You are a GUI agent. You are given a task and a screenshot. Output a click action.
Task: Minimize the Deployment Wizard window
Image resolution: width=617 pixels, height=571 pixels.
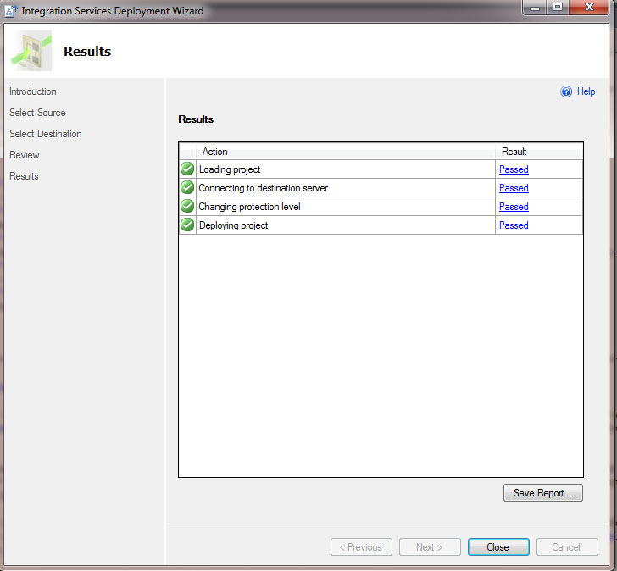535,8
